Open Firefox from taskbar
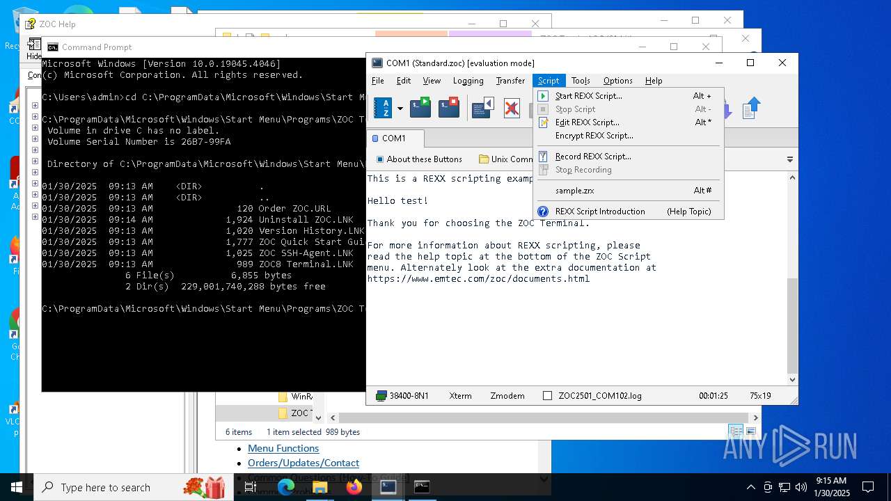 pyautogui.click(x=354, y=487)
